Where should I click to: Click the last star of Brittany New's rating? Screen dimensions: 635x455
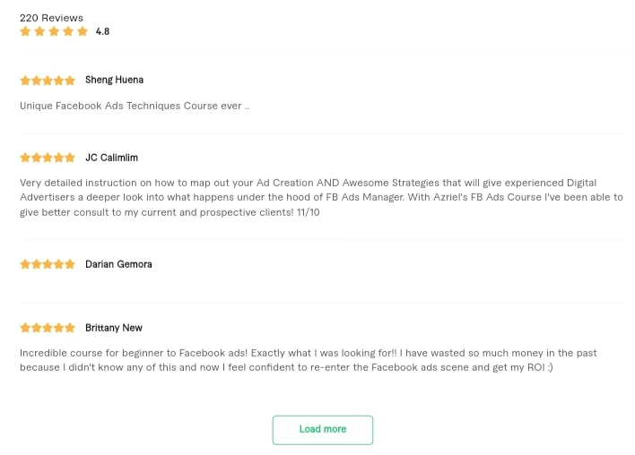pyautogui.click(x=70, y=329)
